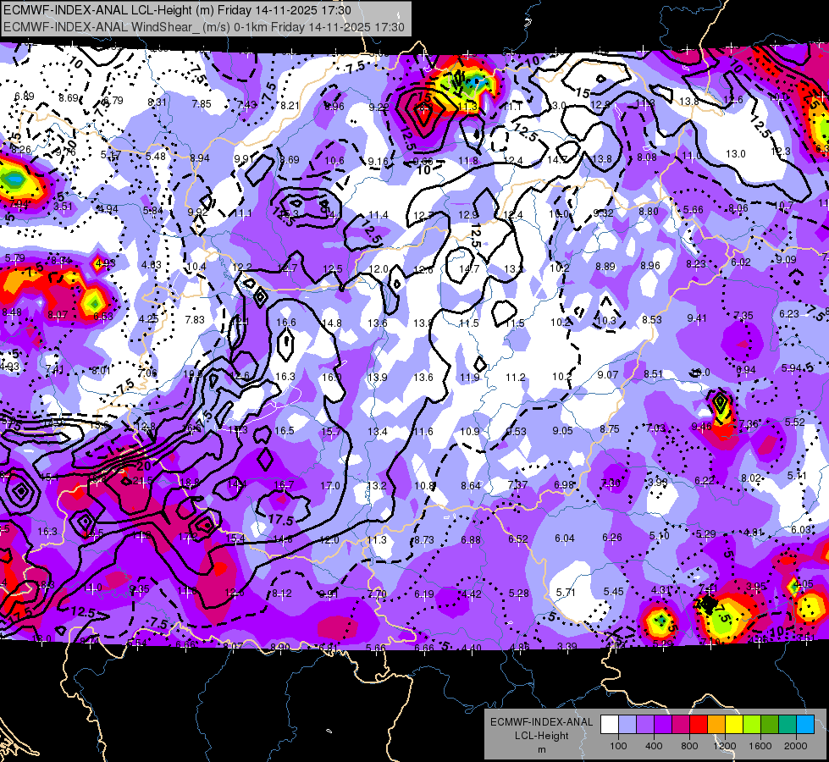This screenshot has width=829, height=762.
Task: Click the grid value 9.35
Action: click(x=140, y=589)
